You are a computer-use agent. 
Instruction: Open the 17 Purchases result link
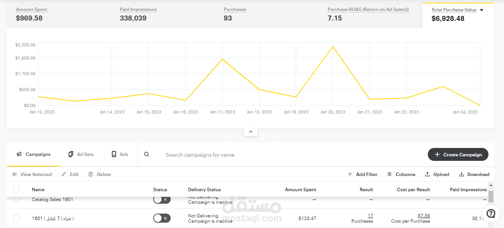click(370, 216)
